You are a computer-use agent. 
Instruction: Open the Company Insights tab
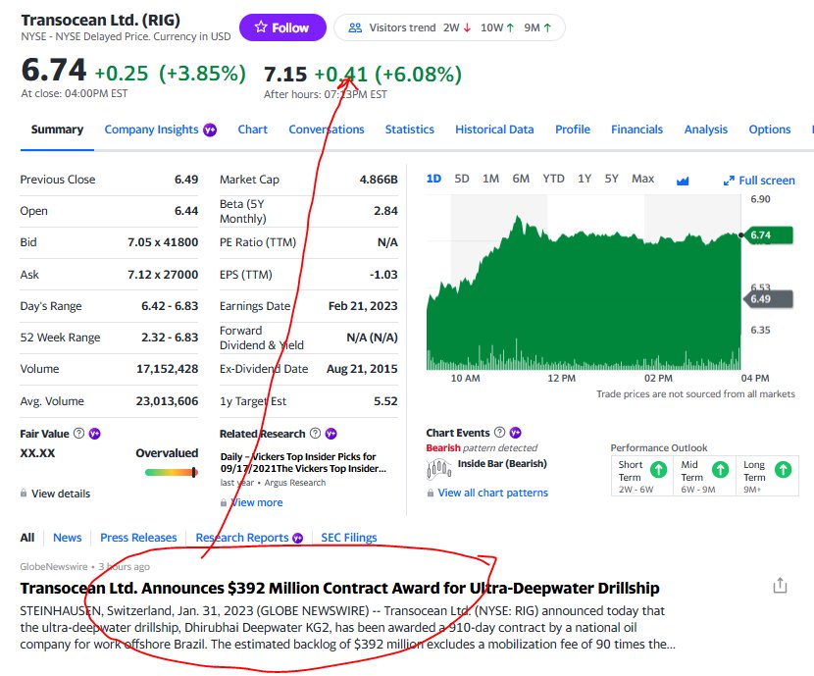coord(152,130)
